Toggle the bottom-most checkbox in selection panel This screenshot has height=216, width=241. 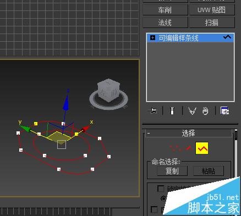click(154, 209)
